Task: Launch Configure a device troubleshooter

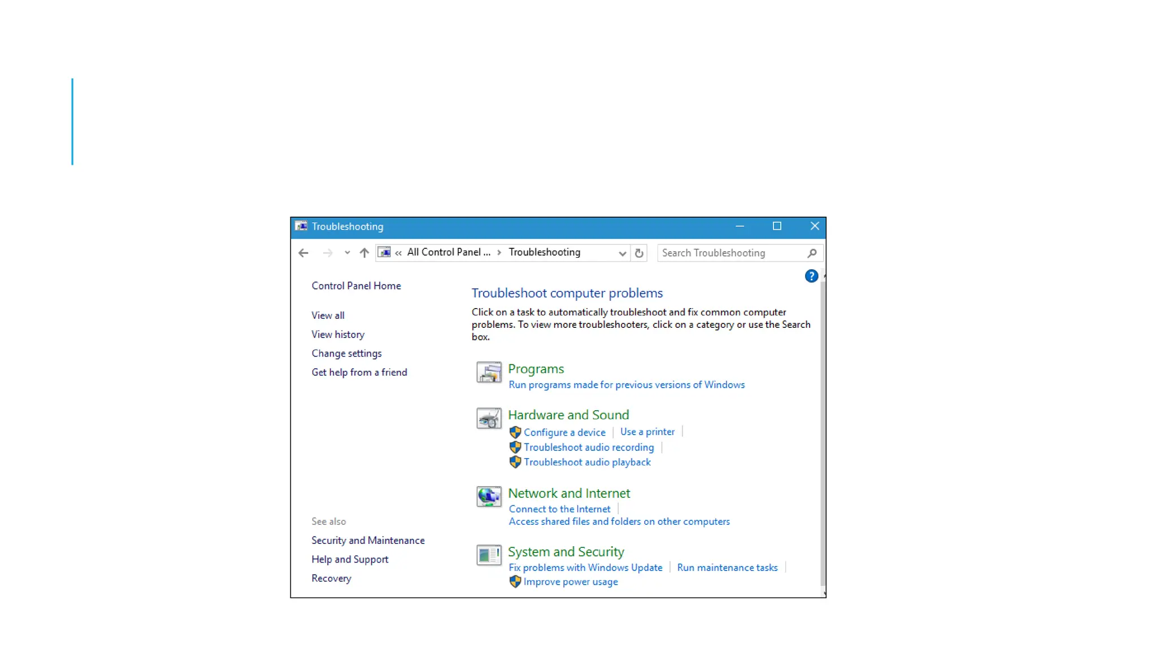Action: tap(564, 432)
